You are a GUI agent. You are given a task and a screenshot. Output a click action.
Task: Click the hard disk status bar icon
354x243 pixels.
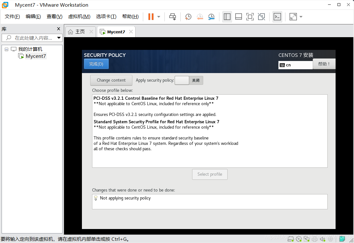click(291, 239)
